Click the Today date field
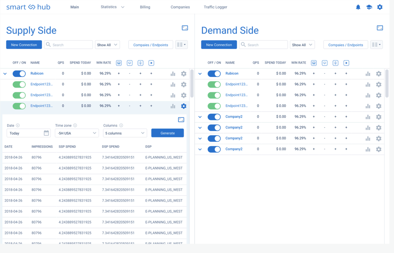Screen dimensions: 394x253 coord(29,133)
